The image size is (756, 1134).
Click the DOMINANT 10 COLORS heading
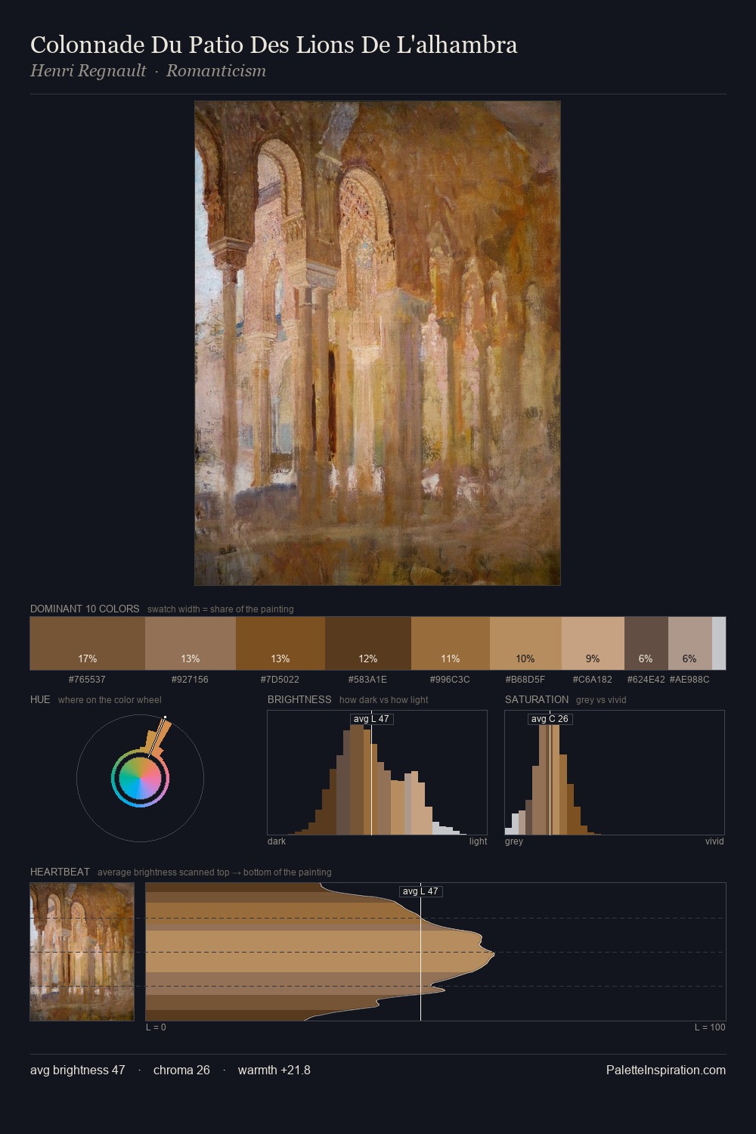coord(85,609)
